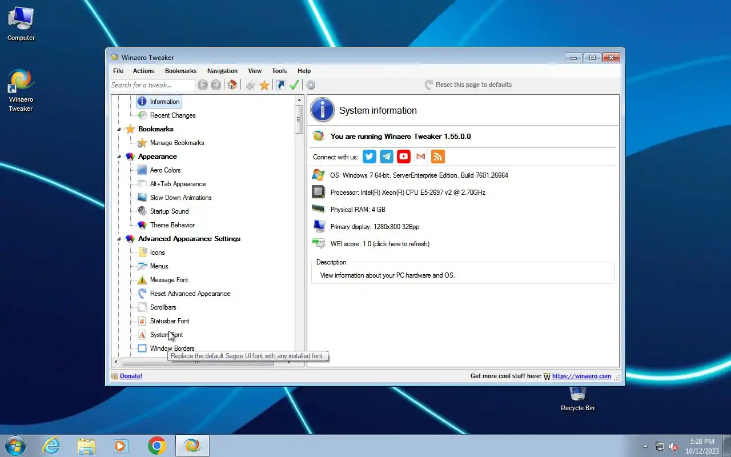Open settings via the gear toolbar icon
The height and width of the screenshot is (457, 731).
coord(311,85)
